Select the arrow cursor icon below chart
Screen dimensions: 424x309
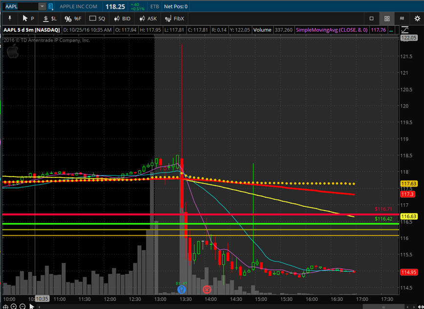tap(32, 306)
